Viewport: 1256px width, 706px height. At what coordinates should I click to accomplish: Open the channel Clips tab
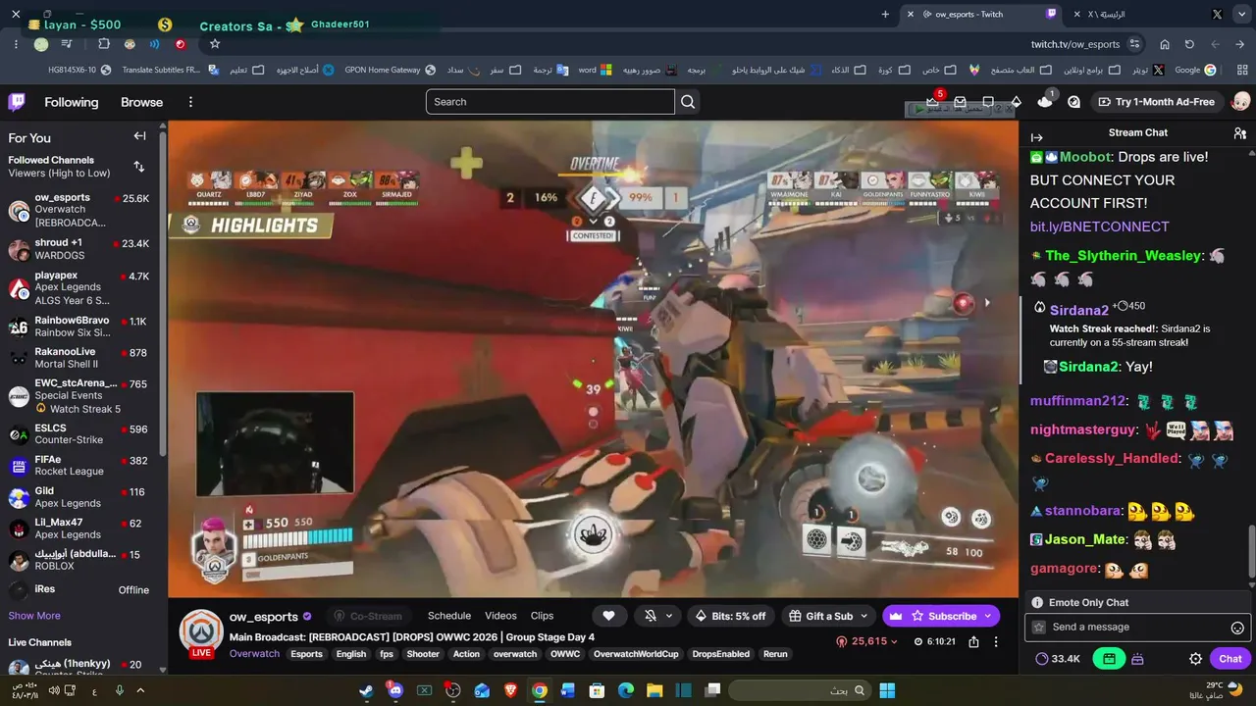542,616
